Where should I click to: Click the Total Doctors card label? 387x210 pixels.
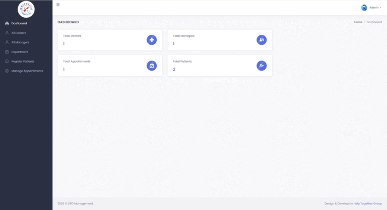pos(72,36)
